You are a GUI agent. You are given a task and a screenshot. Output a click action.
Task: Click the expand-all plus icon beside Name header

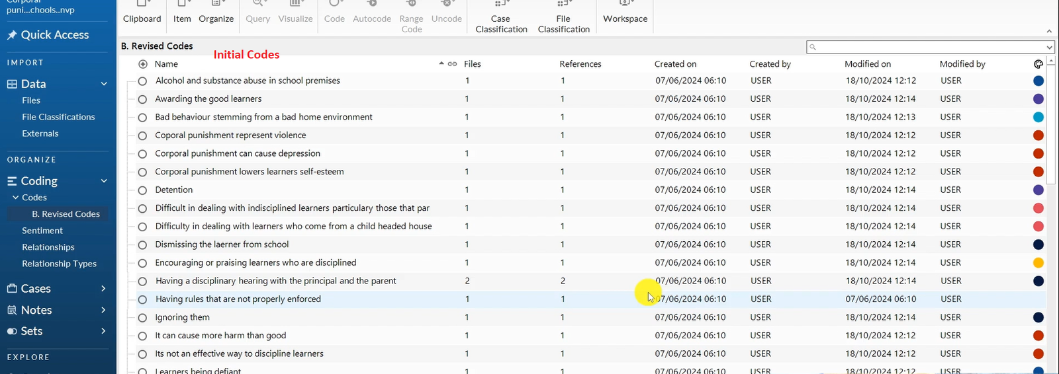point(143,64)
